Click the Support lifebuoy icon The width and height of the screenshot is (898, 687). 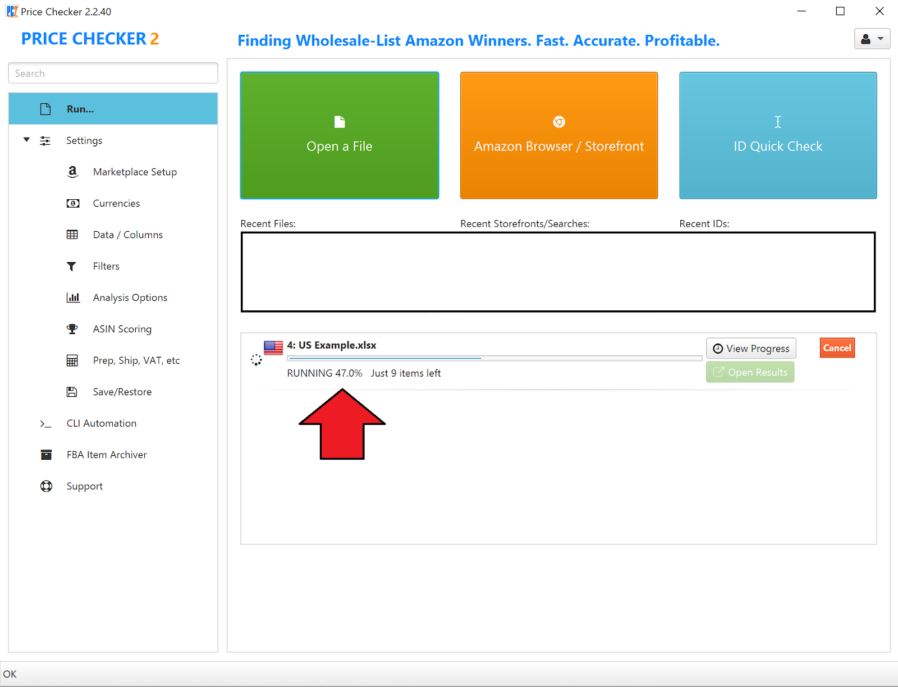(x=46, y=486)
